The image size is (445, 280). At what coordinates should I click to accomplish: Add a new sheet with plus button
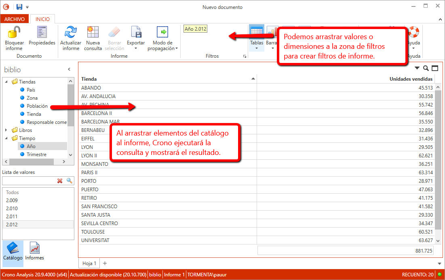tap(105, 263)
